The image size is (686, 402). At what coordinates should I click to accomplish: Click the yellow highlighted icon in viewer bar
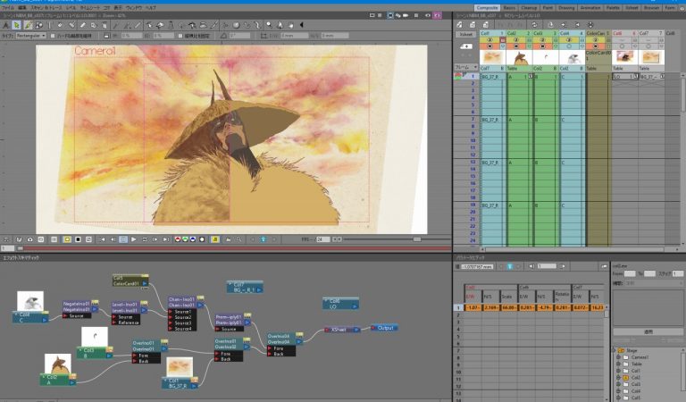[x=214, y=239]
